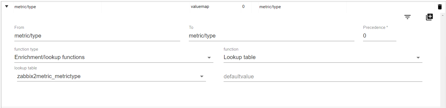Open the filter list icon
The height and width of the screenshot is (108, 446).
click(407, 17)
